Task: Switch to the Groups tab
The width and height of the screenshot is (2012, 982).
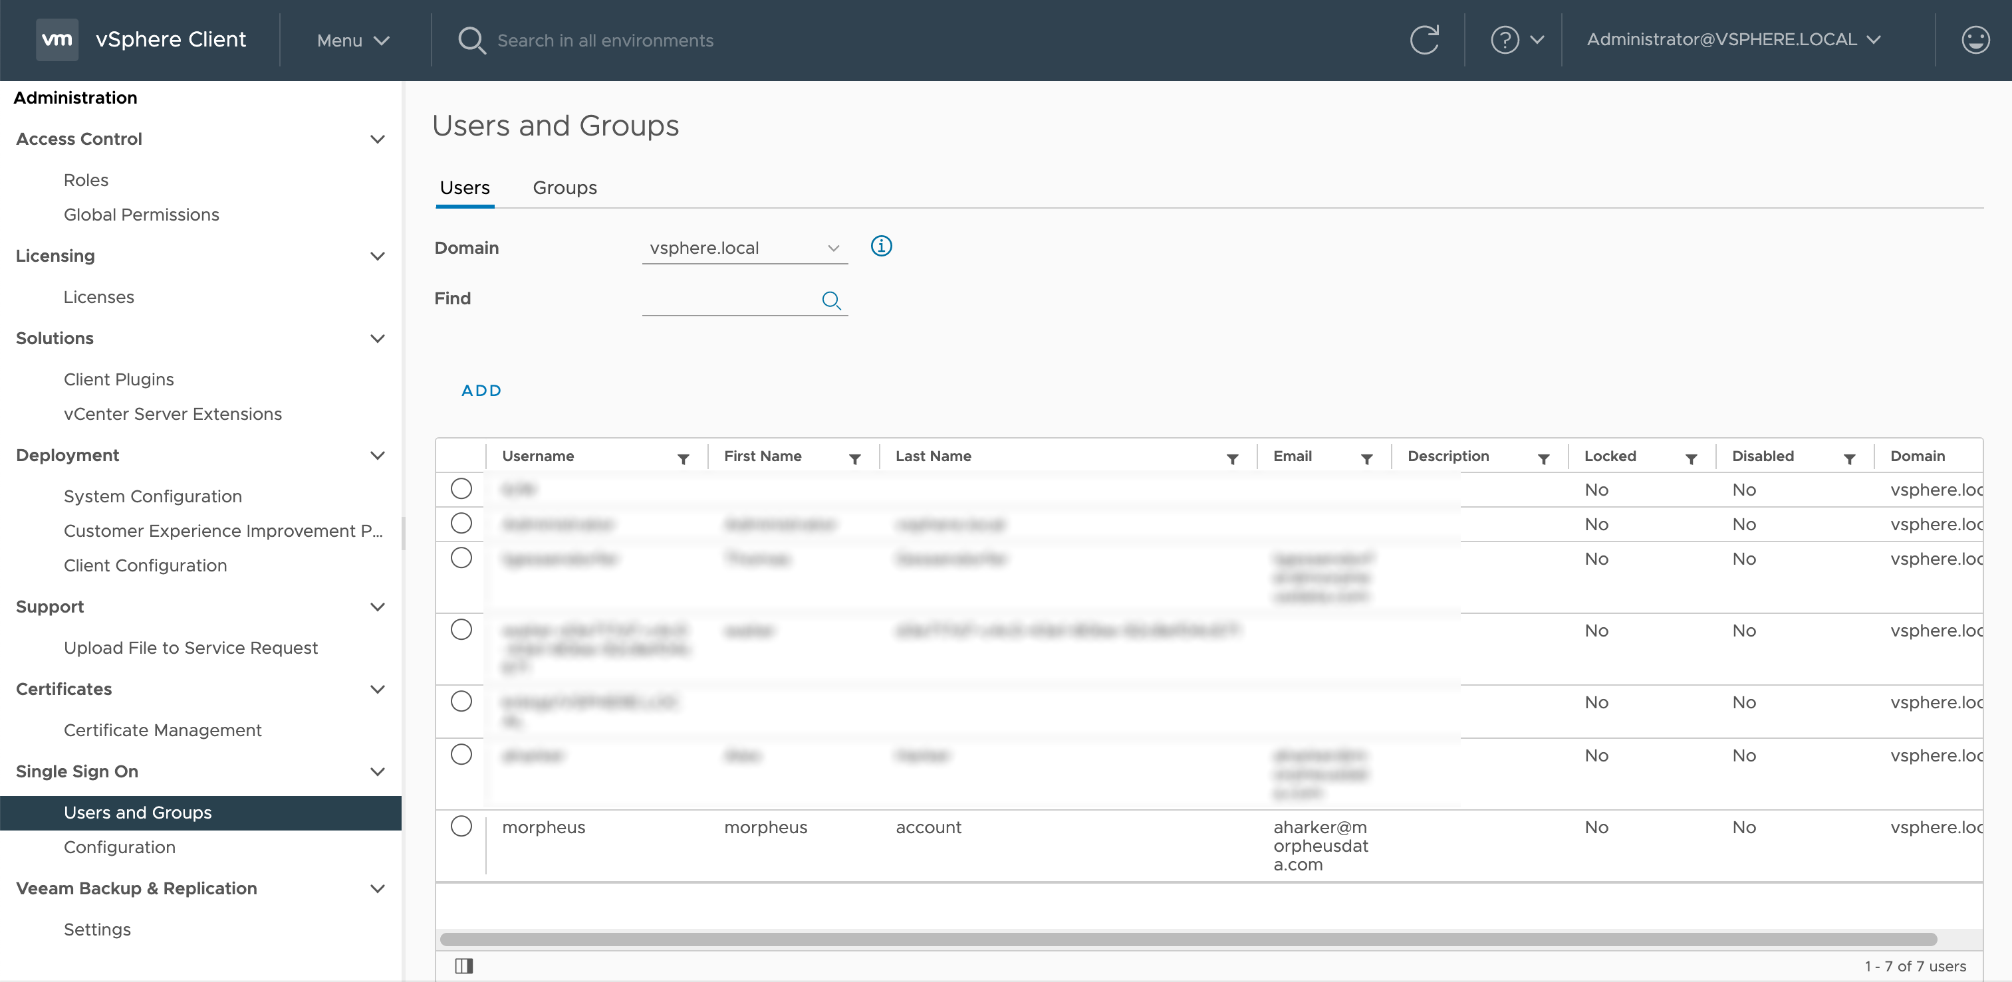Action: (564, 188)
